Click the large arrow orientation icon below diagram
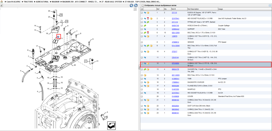The height and width of the screenshot is (131, 272). point(111,126)
